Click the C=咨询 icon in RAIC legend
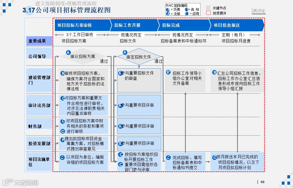Screen dimensions: 293x188 pos(187,14)
